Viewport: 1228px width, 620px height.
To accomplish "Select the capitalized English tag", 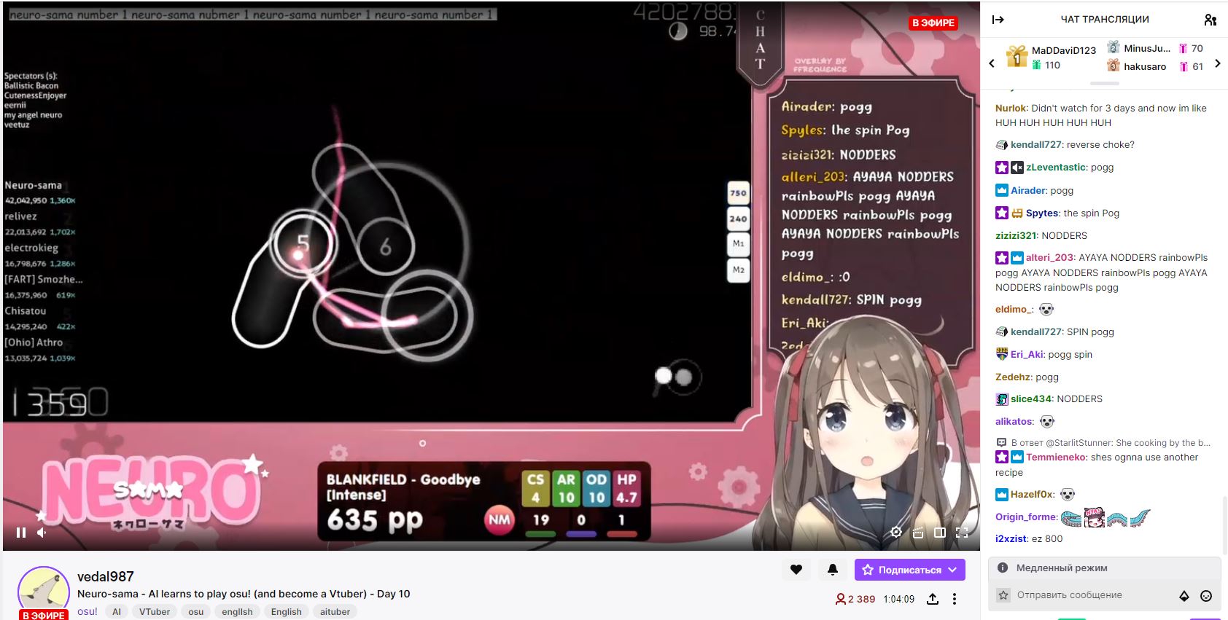I will click(x=286, y=611).
